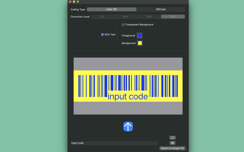Screen dimensions: 244x152
Task: Minimize the window with yellow button
Action: [x=74, y=2]
